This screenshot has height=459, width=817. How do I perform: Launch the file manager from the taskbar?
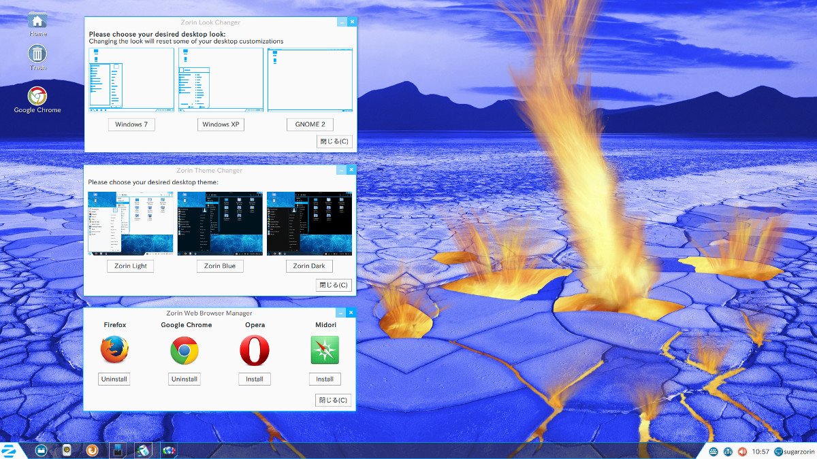tap(41, 450)
